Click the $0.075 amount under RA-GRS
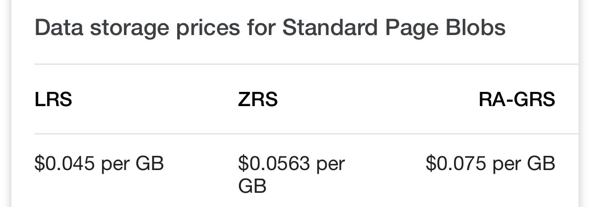590x207 pixels. (x=456, y=163)
